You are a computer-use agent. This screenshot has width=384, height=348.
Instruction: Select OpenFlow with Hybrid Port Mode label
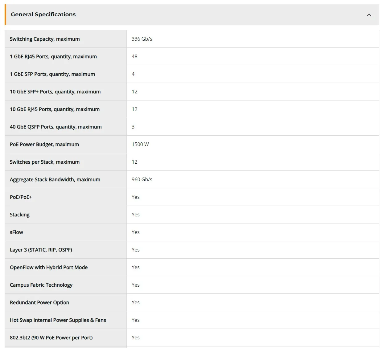tap(49, 267)
